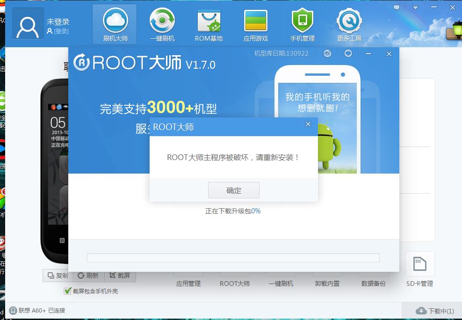This screenshot has height=320, width=462.
Task: Click the 机型库日期:130922 text
Action: (281, 53)
